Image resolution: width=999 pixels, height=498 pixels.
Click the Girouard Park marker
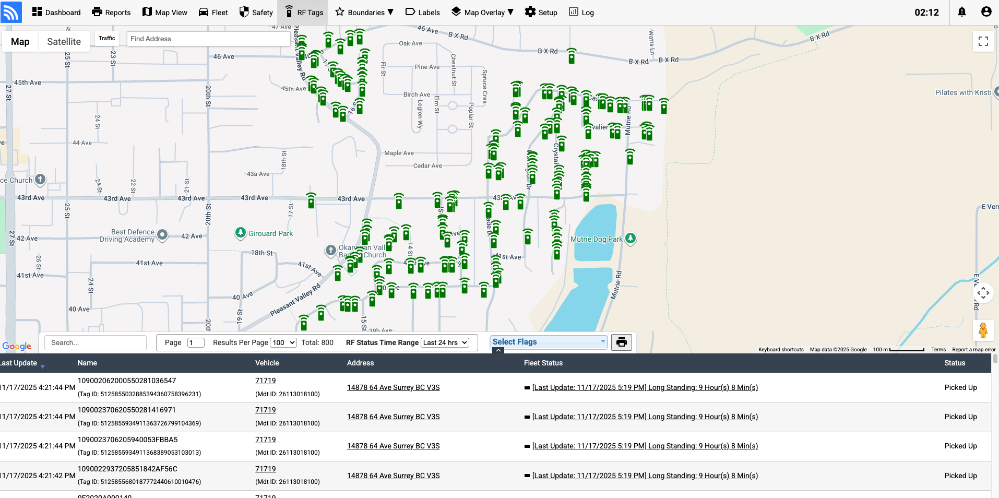point(240,233)
